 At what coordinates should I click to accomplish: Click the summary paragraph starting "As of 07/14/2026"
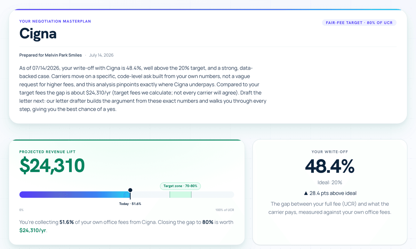(143, 88)
